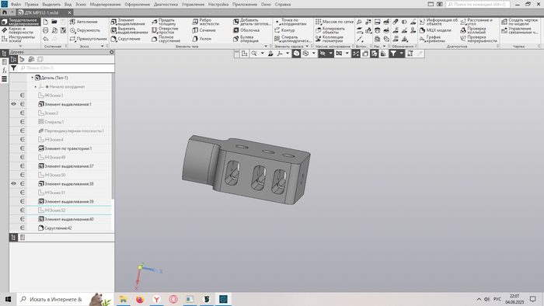The image size is (544, 306).
Task: Create Спираль цилиндрическая helix
Action: [293, 39]
